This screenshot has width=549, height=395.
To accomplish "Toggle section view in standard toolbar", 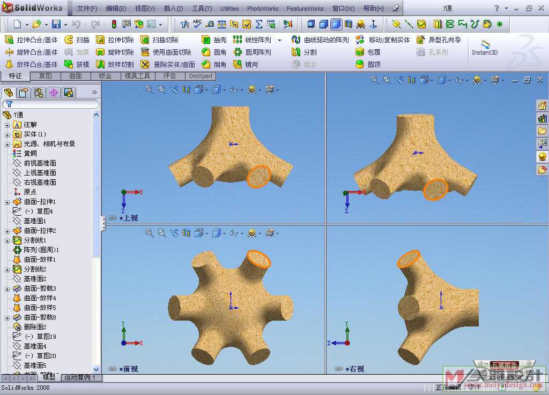I will coord(348,24).
